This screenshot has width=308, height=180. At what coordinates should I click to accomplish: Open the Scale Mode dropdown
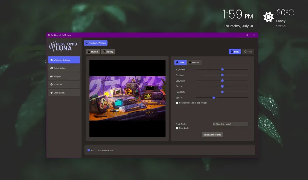pyautogui.click(x=231, y=124)
